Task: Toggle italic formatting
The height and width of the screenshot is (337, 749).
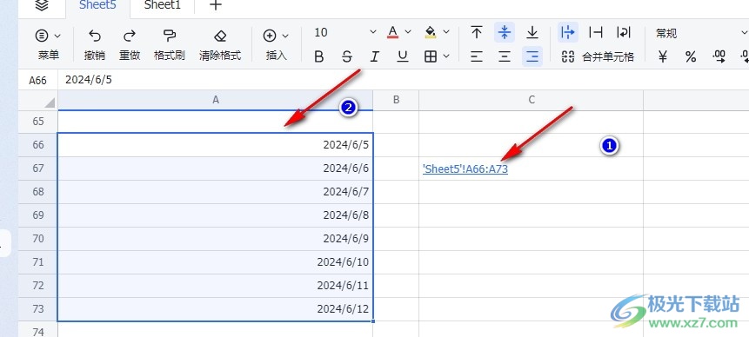Action: [375, 57]
